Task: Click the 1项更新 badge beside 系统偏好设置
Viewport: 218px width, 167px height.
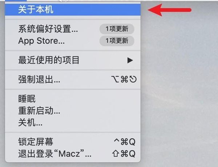Action: coord(117,29)
